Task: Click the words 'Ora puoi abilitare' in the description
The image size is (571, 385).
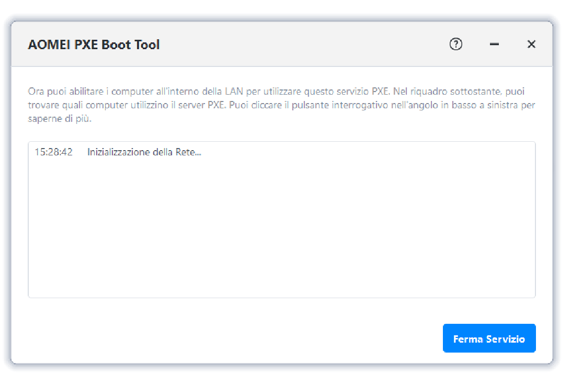Action: (63, 92)
